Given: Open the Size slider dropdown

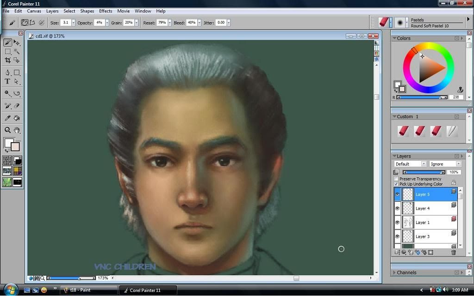Looking at the screenshot, I should (74, 23).
